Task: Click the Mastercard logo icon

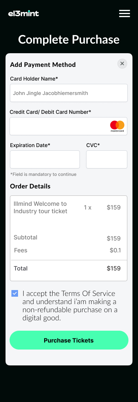Action: (117, 126)
